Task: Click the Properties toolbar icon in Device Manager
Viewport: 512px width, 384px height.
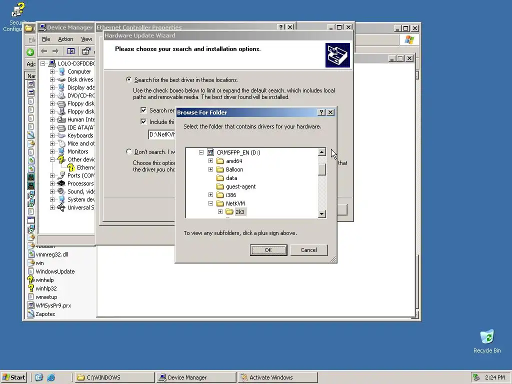Action: pyautogui.click(x=86, y=51)
